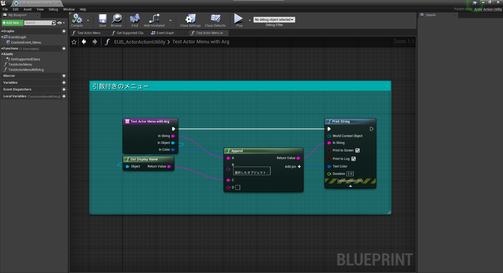
Task: Click the Append node D text field
Action: click(x=238, y=187)
